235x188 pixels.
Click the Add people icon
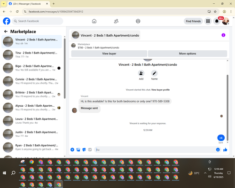pos(141,73)
